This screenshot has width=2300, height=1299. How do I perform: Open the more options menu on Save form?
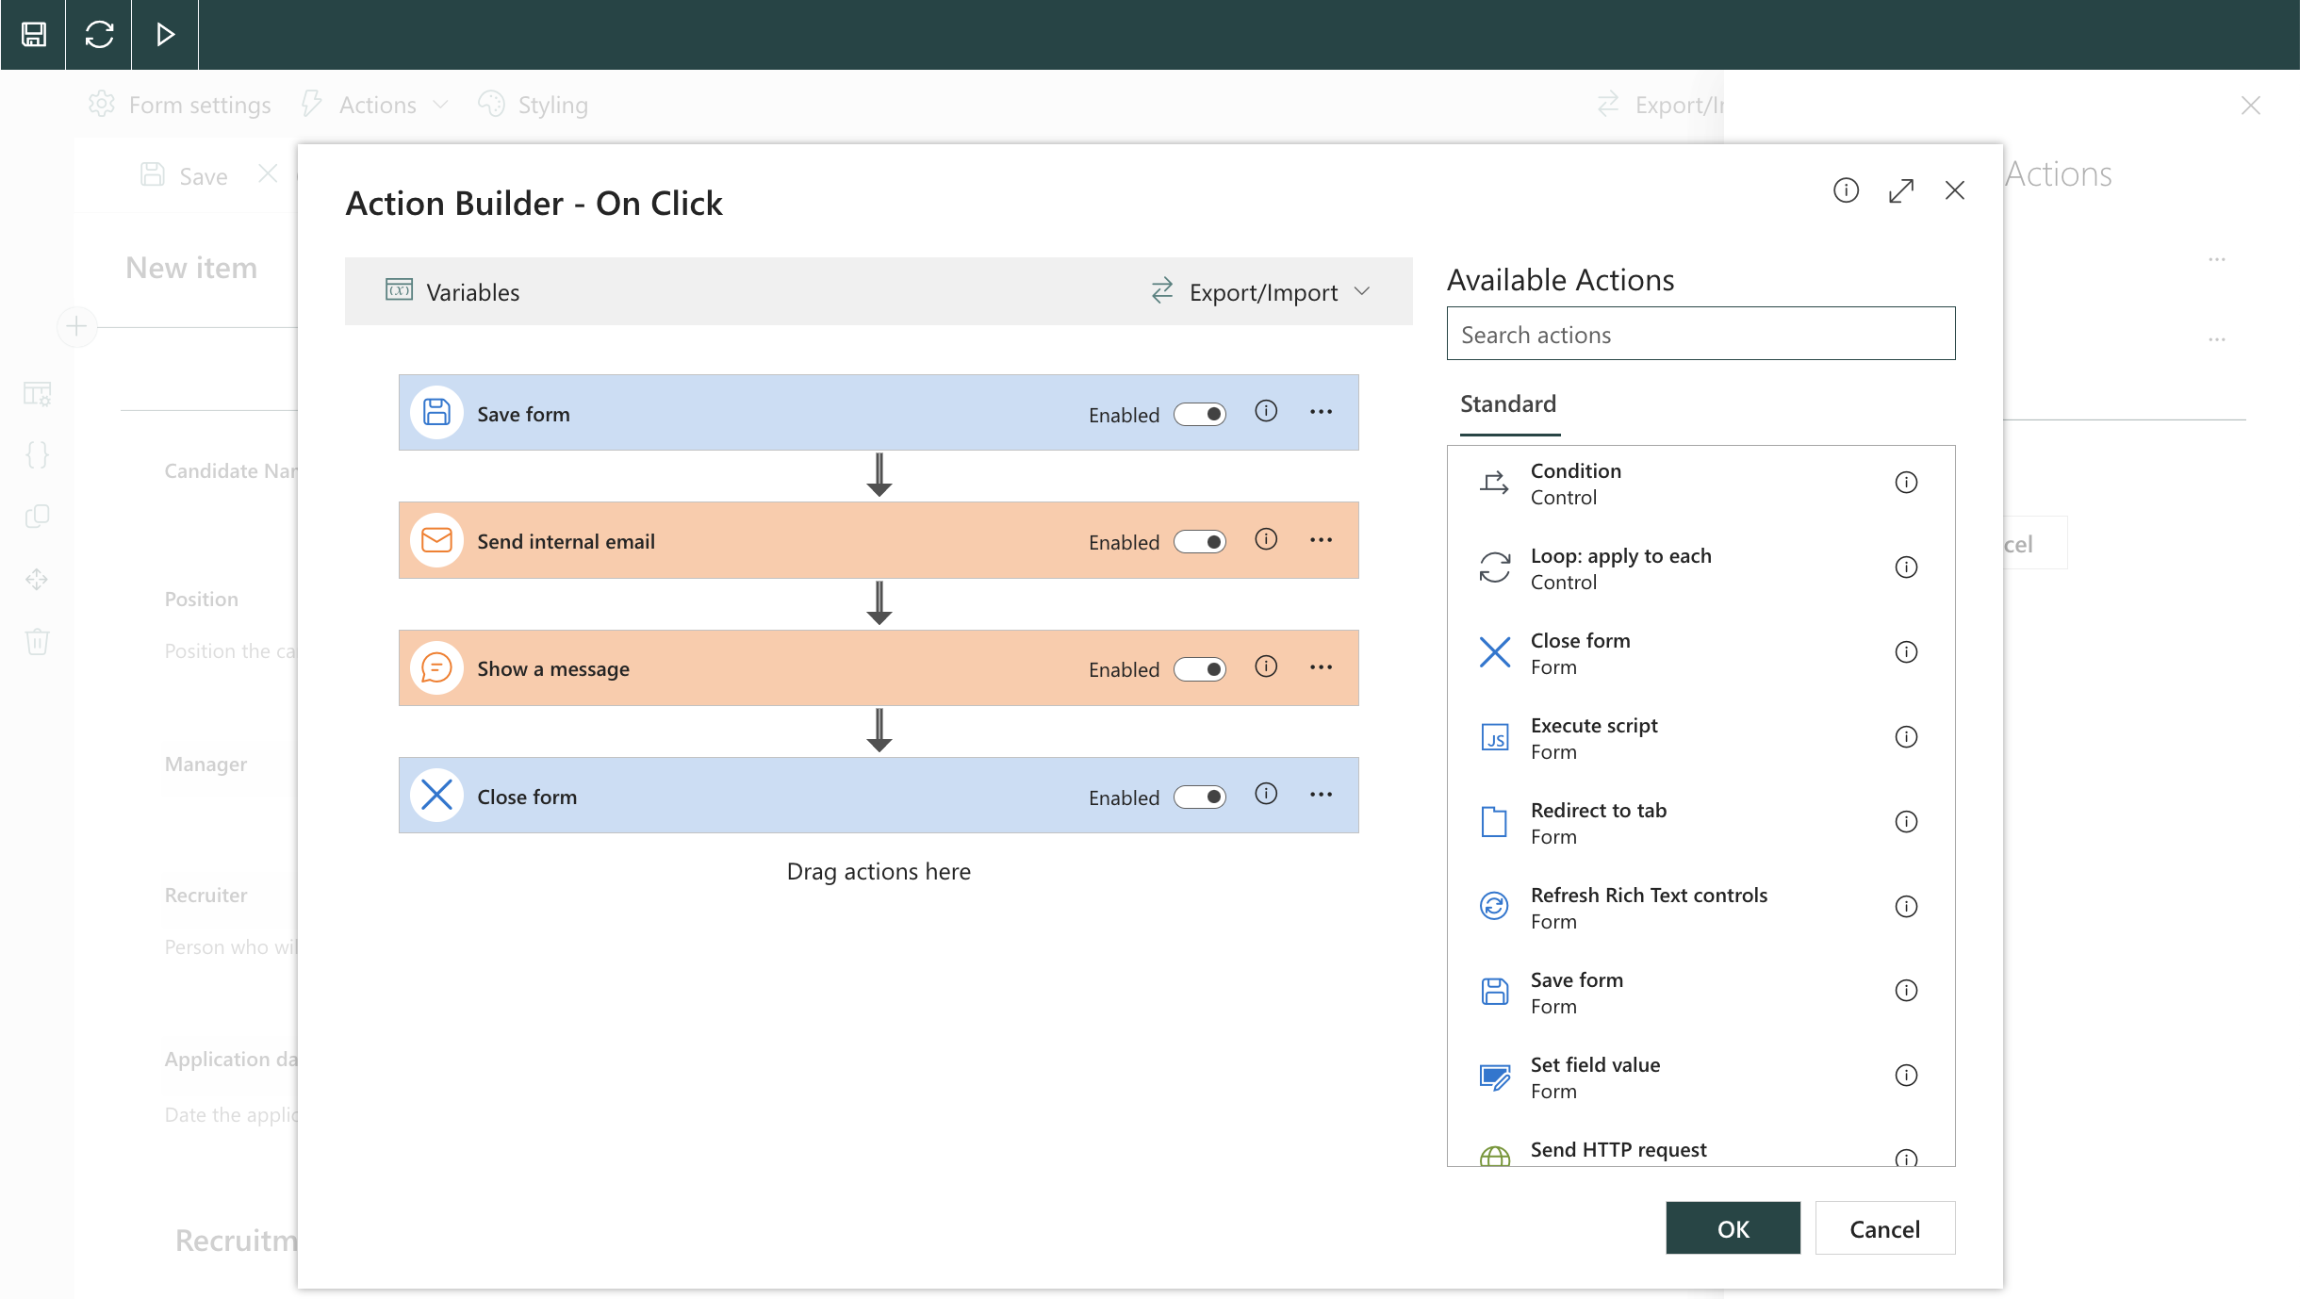pyautogui.click(x=1321, y=412)
